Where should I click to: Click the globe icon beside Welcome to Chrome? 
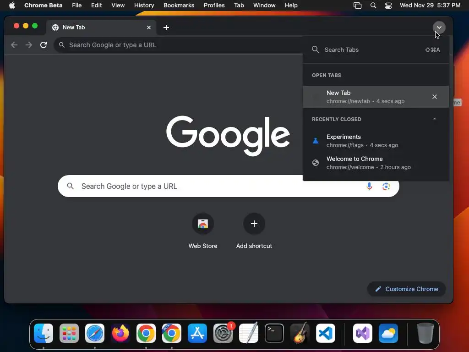[x=315, y=163]
